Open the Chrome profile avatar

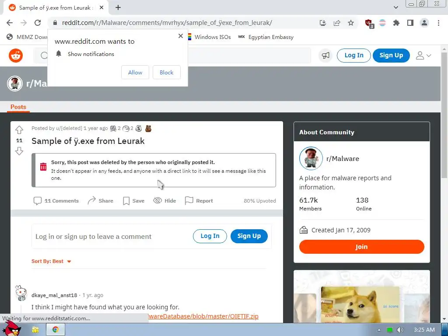[x=424, y=23]
